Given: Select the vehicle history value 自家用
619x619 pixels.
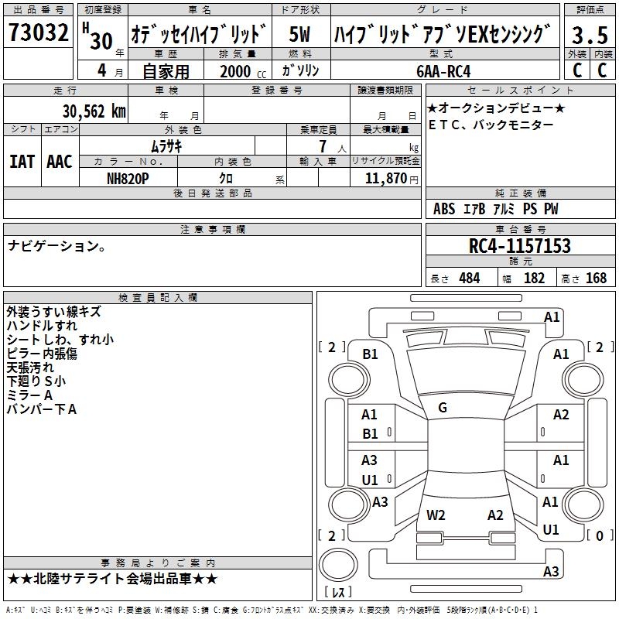Looking at the screenshot, I should 166,71.
